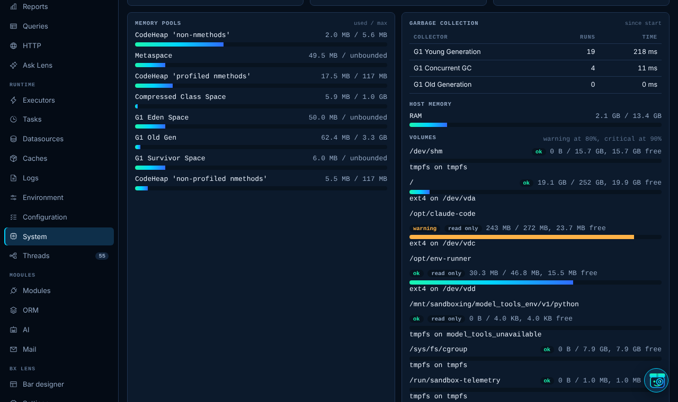Click the Executors lightning icon
Viewport: 678px width, 402px height.
[13, 100]
